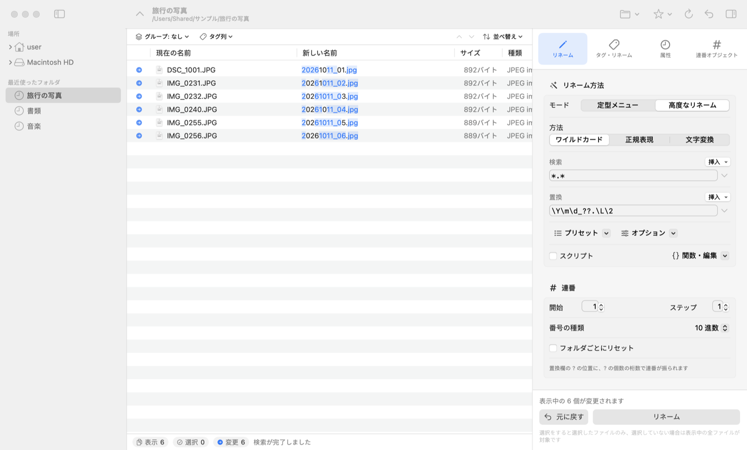Image resolution: width=747 pixels, height=450 pixels.
Task: Open タグ列 dropdown
Action: 216,36
